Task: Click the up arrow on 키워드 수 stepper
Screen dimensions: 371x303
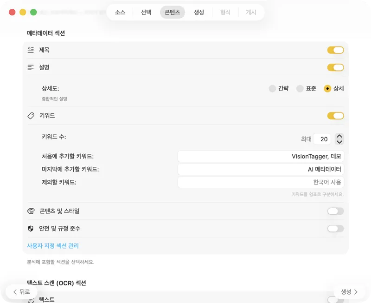Action: click(x=339, y=136)
